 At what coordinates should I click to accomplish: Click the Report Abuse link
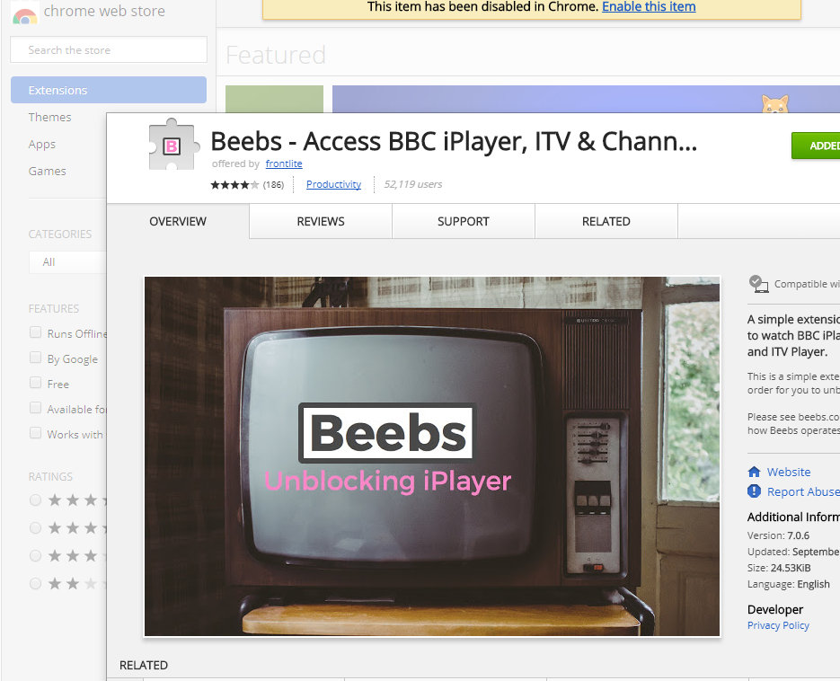803,491
